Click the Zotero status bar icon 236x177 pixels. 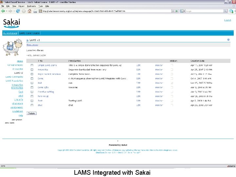(231, 166)
